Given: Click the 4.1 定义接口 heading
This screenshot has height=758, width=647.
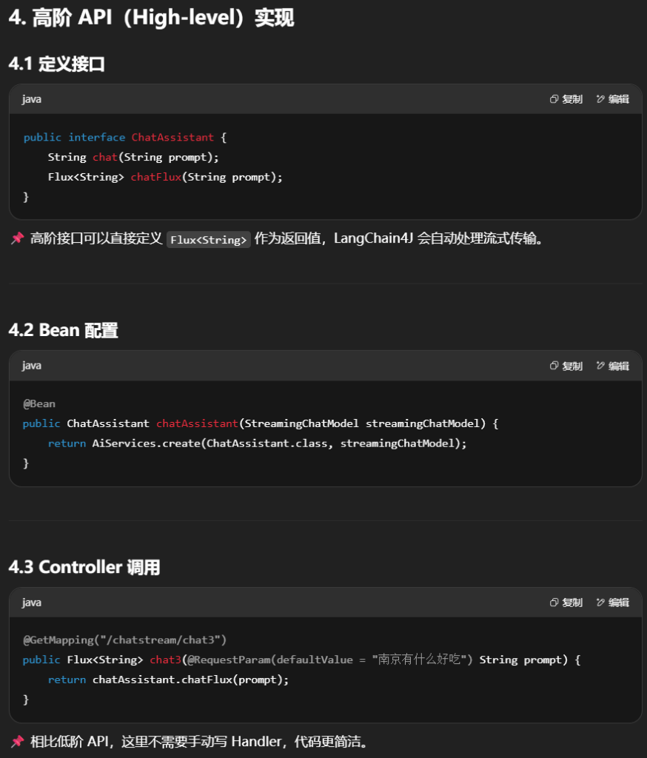Looking at the screenshot, I should pos(56,64).
